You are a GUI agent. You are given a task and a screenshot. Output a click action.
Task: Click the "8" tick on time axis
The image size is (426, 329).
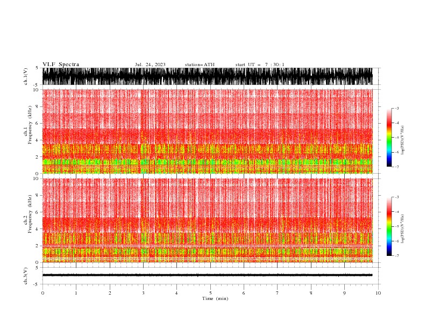click(x=311, y=293)
